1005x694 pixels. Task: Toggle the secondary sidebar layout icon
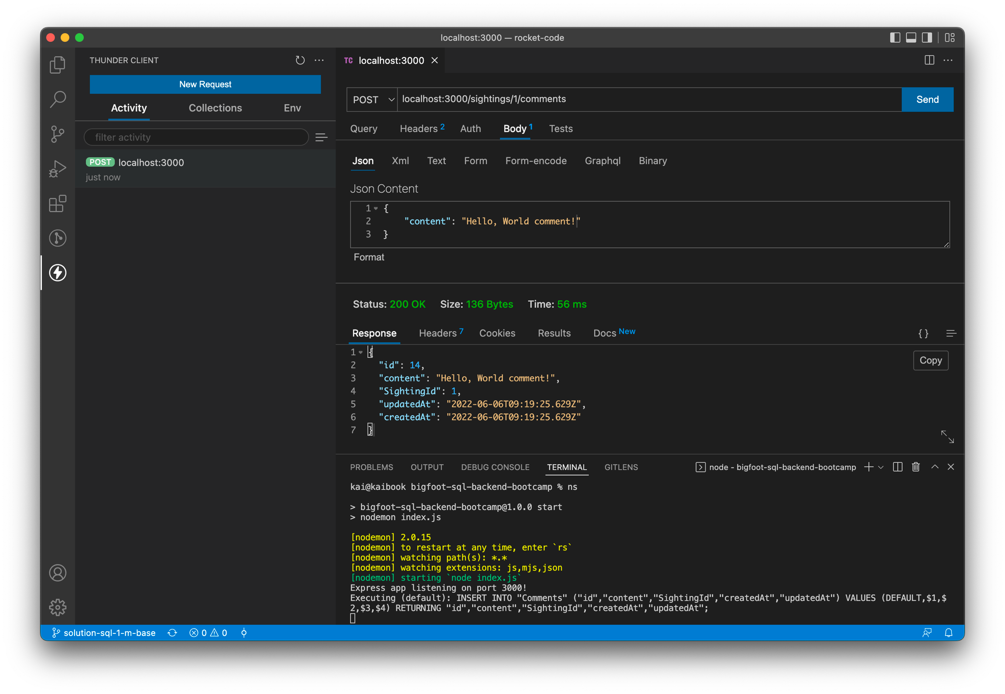point(927,37)
